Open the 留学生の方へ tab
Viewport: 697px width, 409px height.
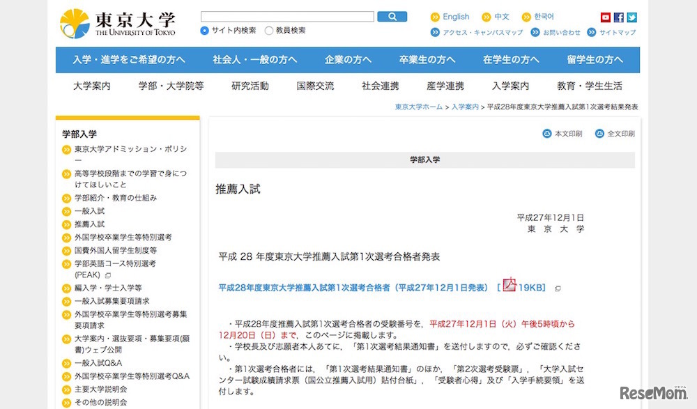(595, 60)
